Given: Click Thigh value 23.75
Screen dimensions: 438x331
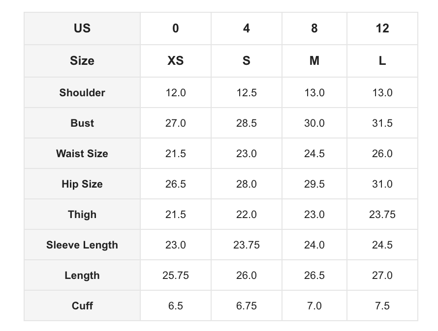Looking at the screenshot, I should tap(382, 214).
